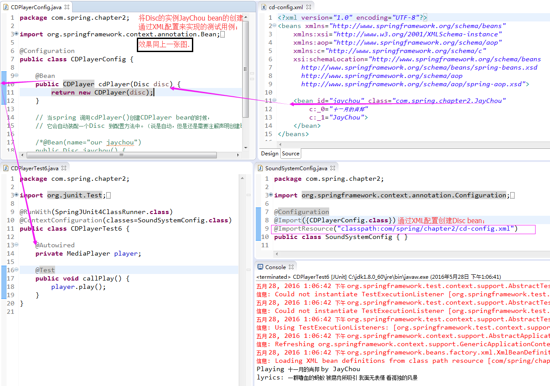The width and height of the screenshot is (550, 386).
Task: Click the scroll-left arrow under SoundSystemConfig.java editor
Action: point(277,255)
